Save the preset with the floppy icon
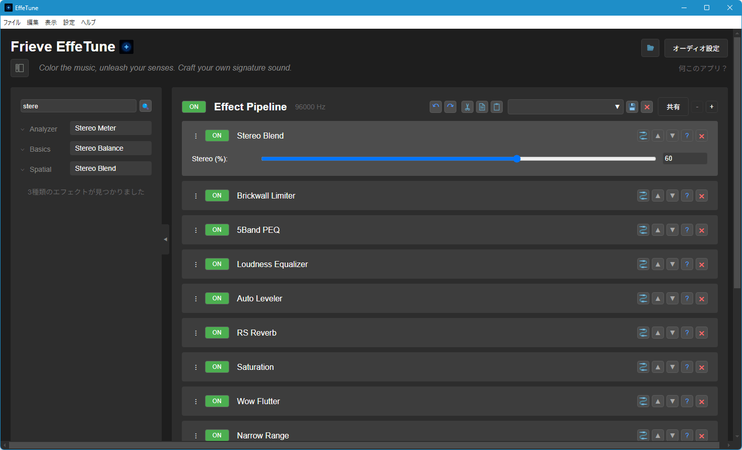 point(632,107)
